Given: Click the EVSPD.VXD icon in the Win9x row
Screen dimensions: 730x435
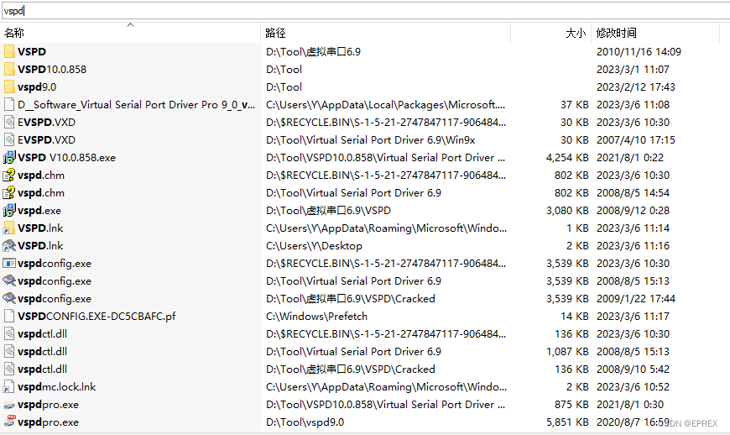Looking at the screenshot, I should coord(9,140).
